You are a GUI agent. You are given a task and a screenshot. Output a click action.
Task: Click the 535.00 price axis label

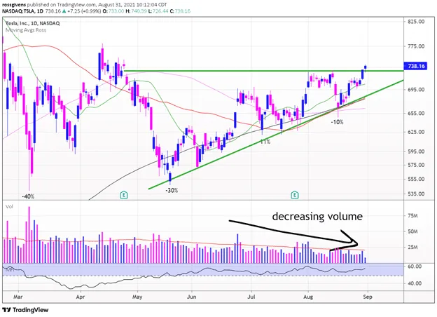[416, 194]
